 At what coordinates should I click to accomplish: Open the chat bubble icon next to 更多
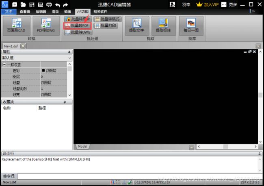(x=224, y=5)
